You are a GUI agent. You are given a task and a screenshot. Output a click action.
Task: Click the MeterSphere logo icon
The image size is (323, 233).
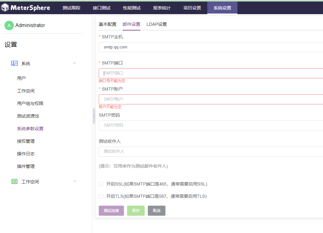[5, 7]
